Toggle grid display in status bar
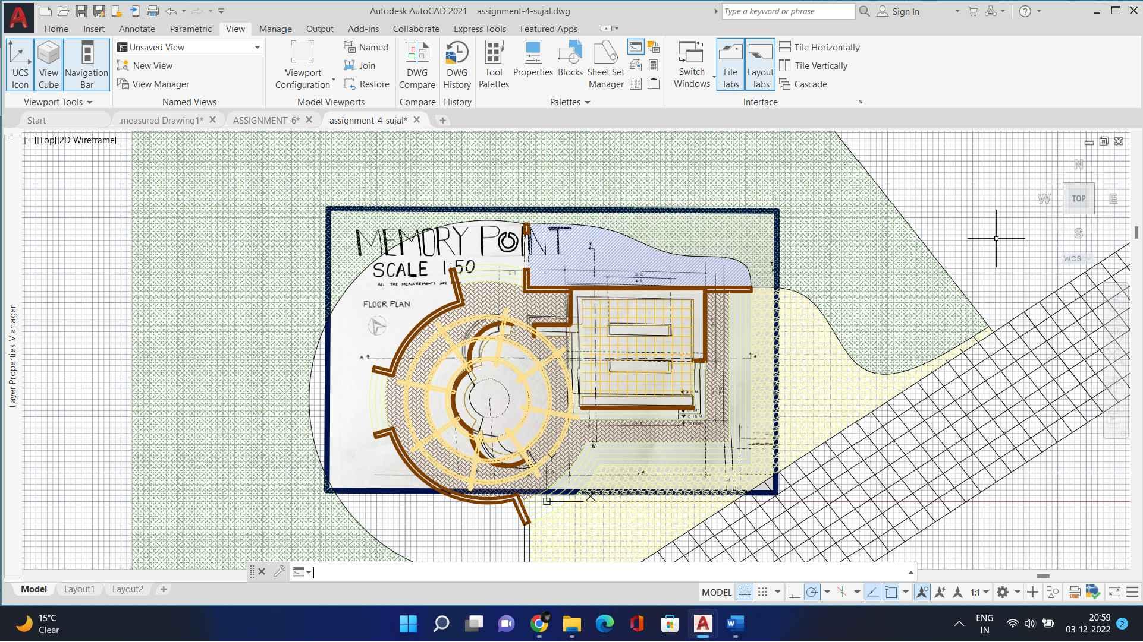The image size is (1143, 642). point(745,592)
